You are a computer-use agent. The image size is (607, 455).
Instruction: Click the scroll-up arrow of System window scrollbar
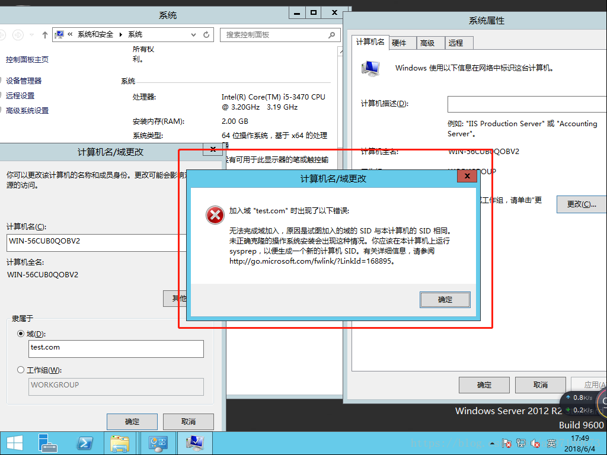pyautogui.click(x=340, y=52)
